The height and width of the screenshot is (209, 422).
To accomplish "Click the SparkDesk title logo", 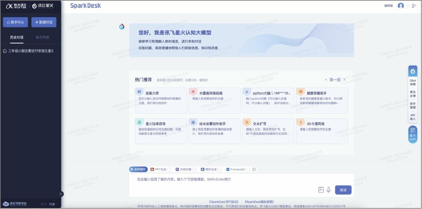I will [86, 6].
